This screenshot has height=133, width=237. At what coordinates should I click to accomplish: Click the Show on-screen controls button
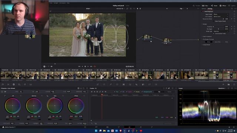[x=209, y=42]
